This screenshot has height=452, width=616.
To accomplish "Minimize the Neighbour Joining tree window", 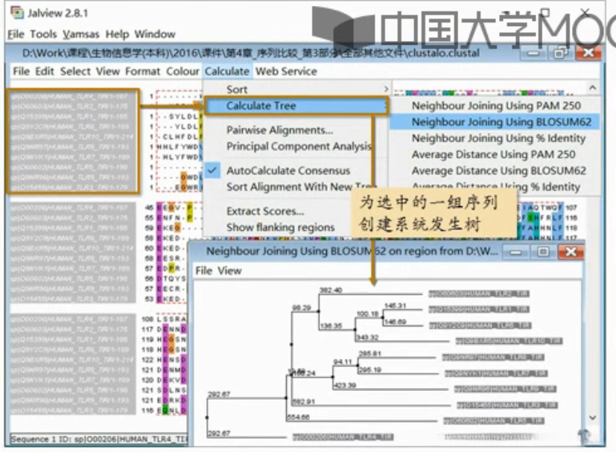I will [x=516, y=252].
